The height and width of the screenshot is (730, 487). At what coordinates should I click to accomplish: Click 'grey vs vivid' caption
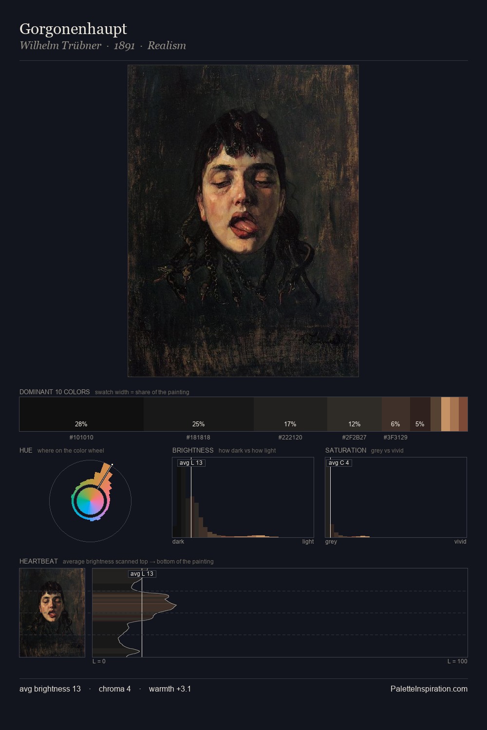coord(387,451)
